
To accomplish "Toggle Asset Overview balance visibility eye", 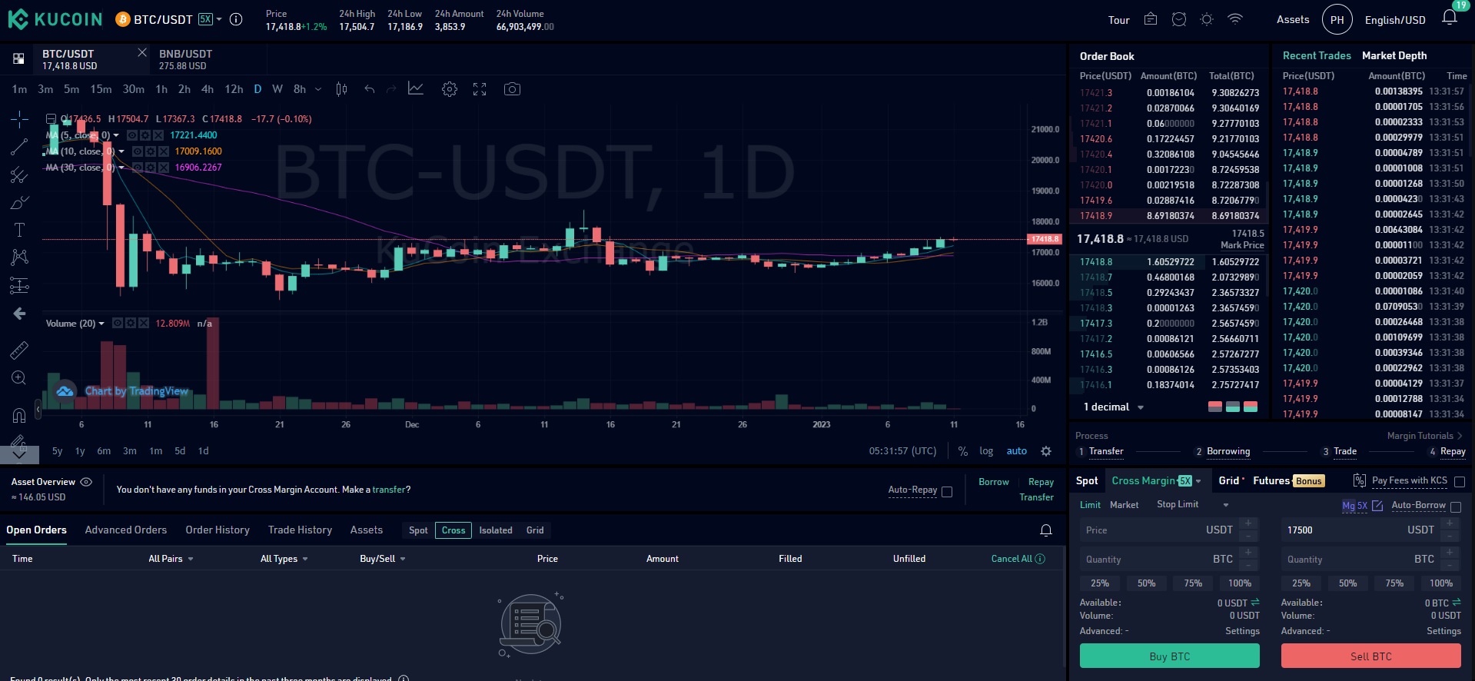I will click(x=86, y=482).
